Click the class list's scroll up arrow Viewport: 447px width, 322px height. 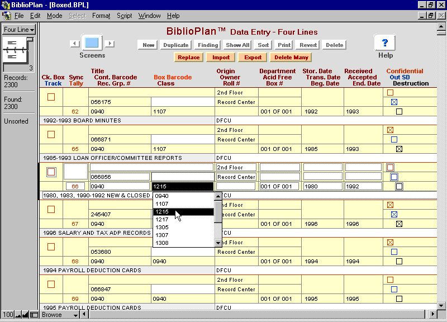[x=218, y=196]
